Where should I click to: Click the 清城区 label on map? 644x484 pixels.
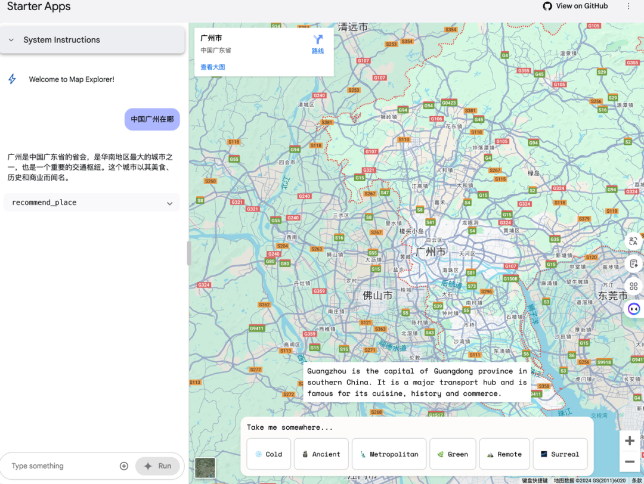click(306, 105)
